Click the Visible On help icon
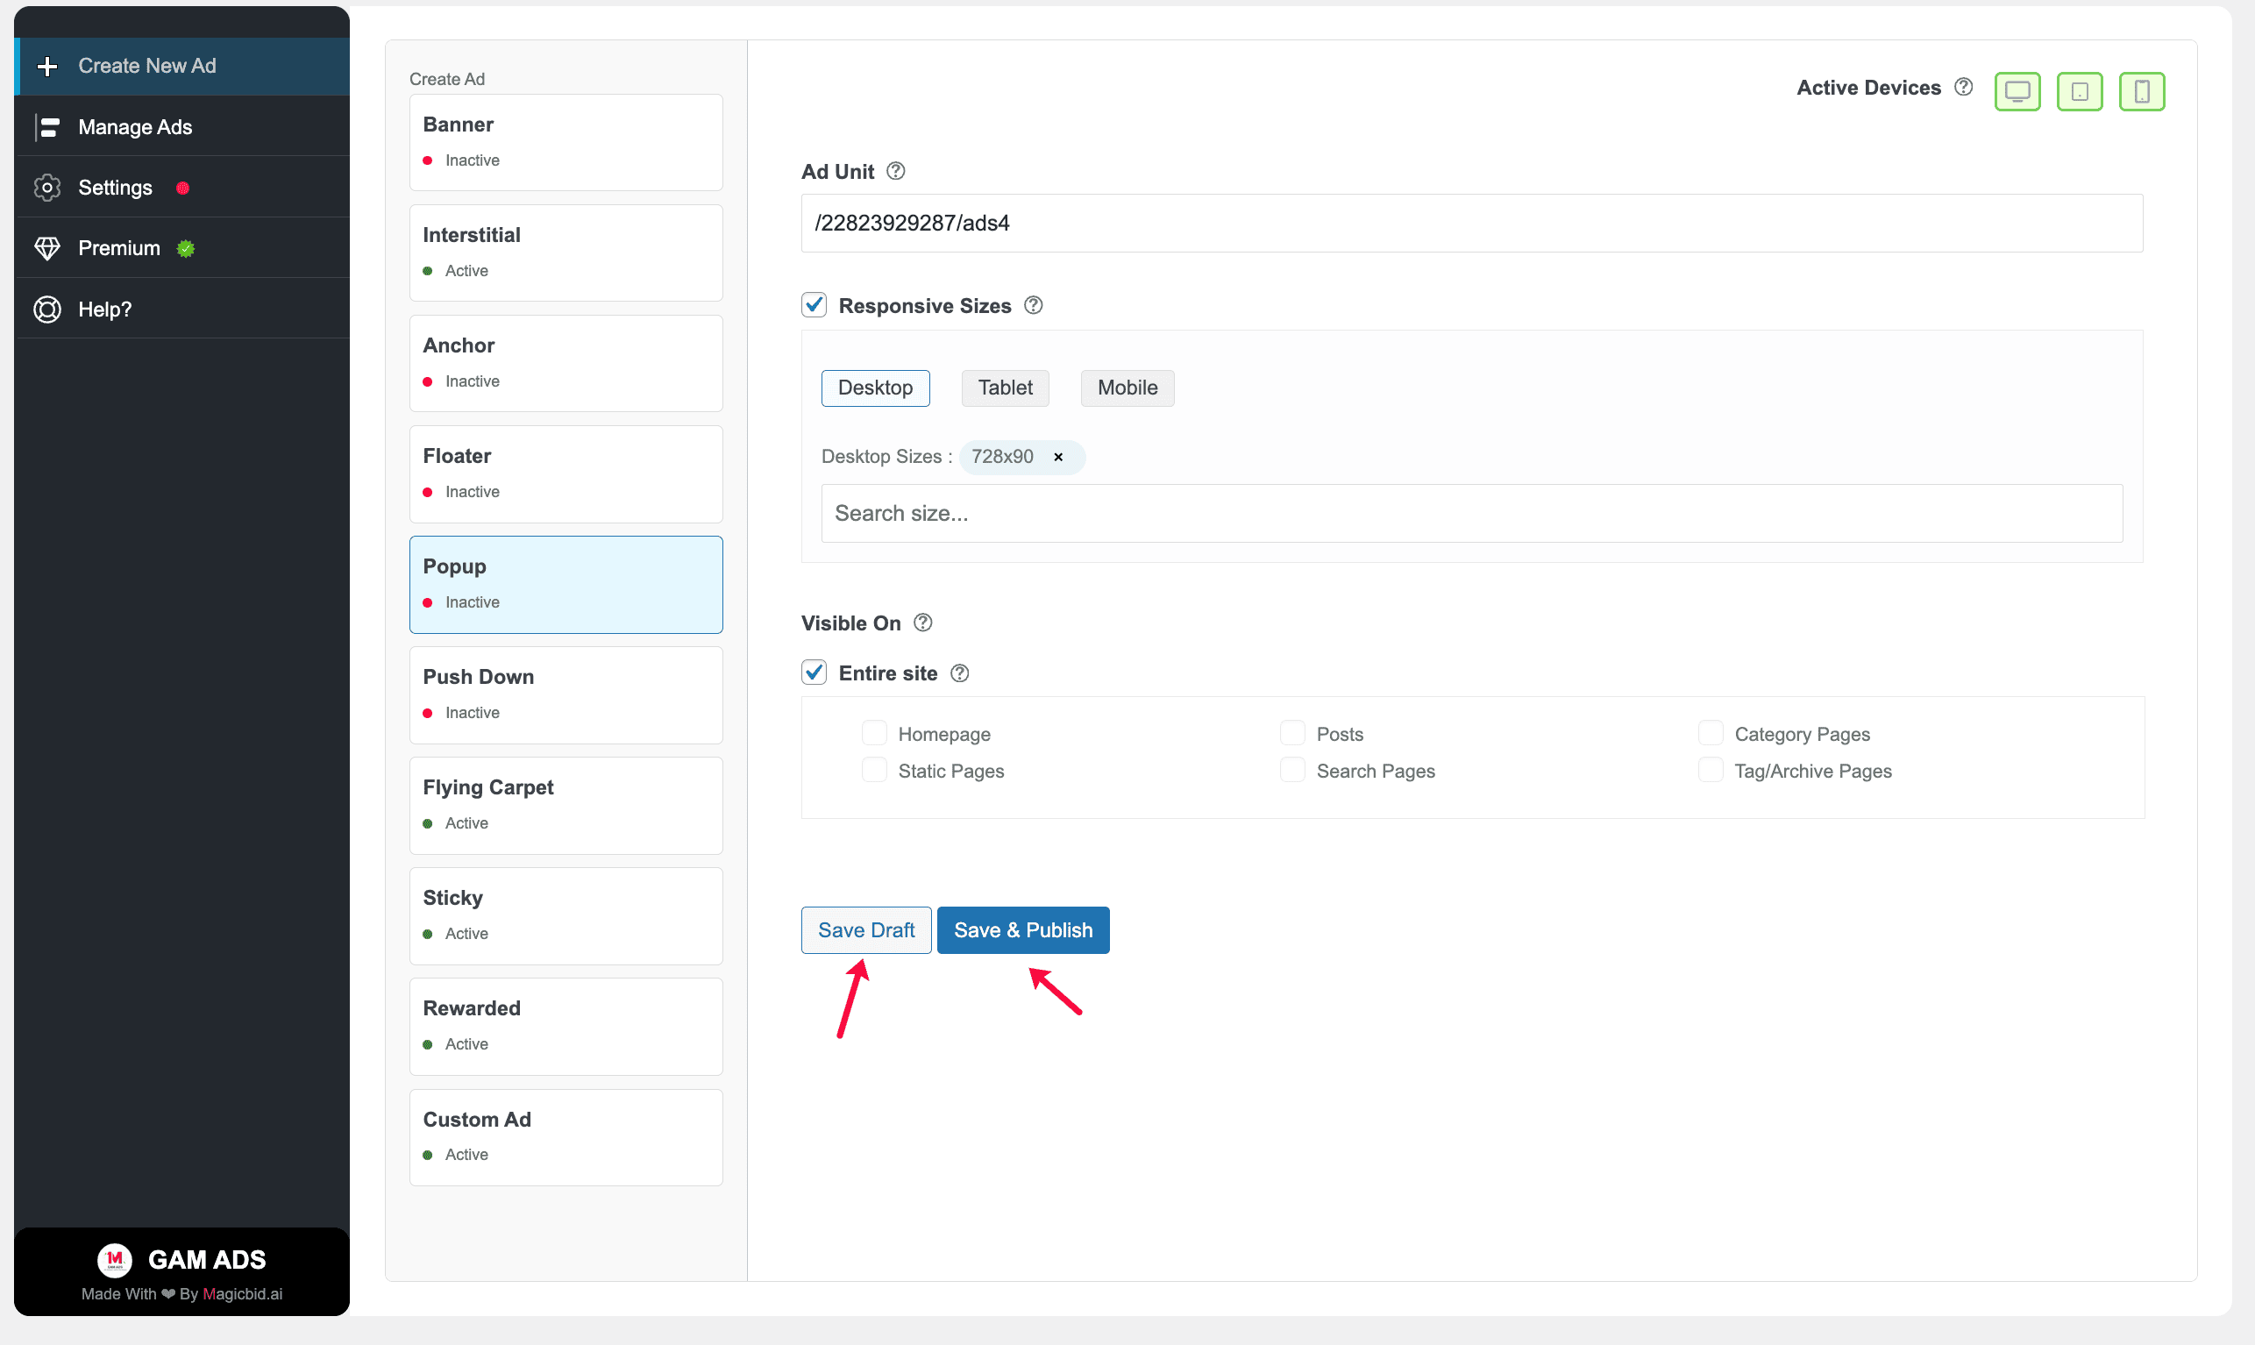Image resolution: width=2255 pixels, height=1345 pixels. tap(922, 623)
